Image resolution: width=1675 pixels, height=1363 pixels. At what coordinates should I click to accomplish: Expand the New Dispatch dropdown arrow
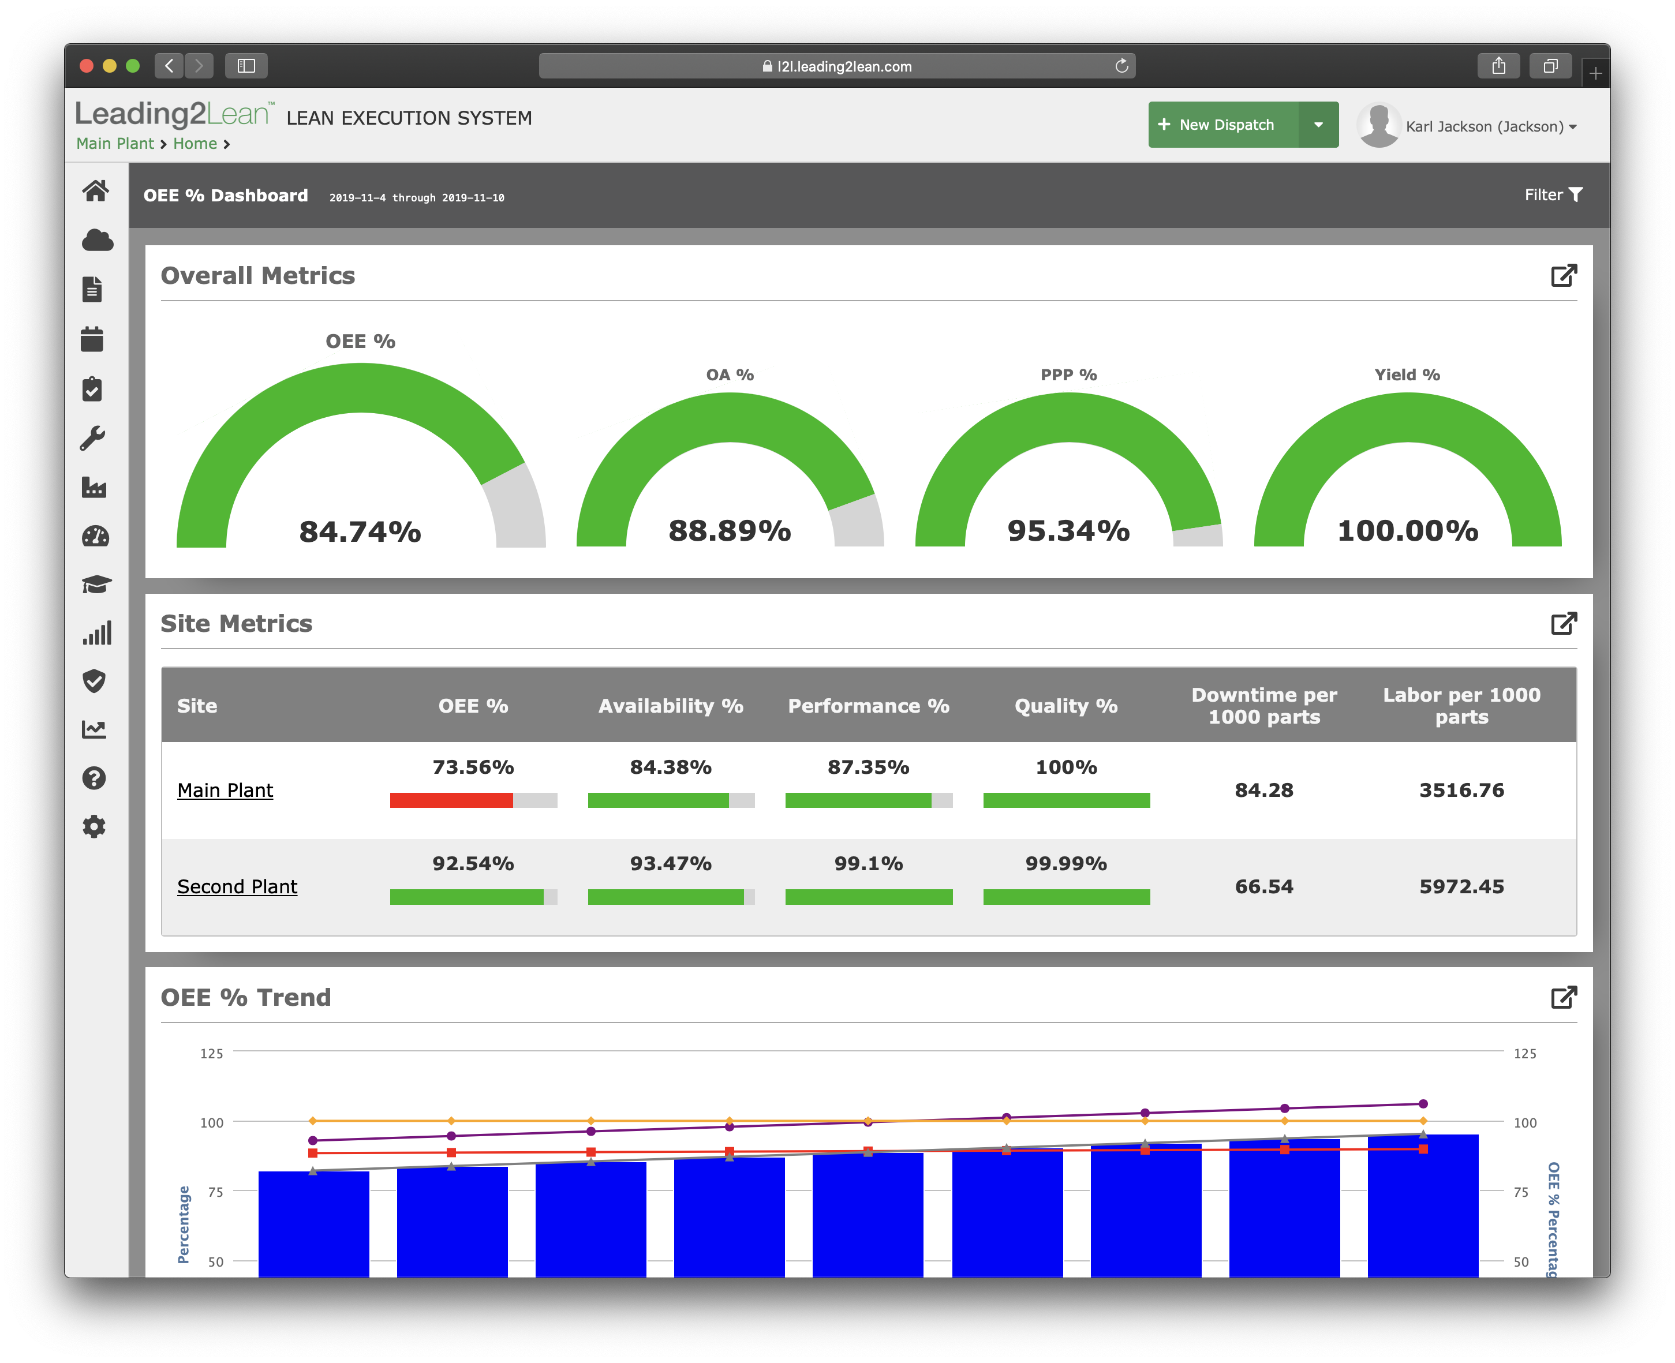click(x=1319, y=124)
